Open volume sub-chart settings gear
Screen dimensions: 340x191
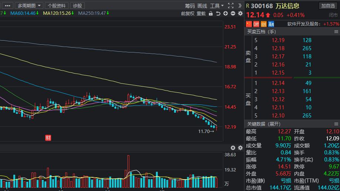coord(240,148)
